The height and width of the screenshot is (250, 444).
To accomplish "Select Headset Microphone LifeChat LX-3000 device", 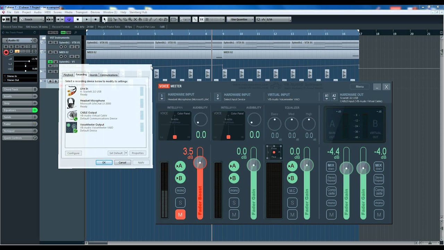I will point(105,103).
